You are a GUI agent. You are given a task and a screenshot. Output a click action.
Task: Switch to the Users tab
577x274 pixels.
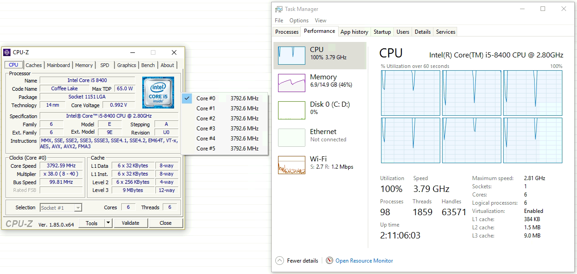tap(403, 32)
